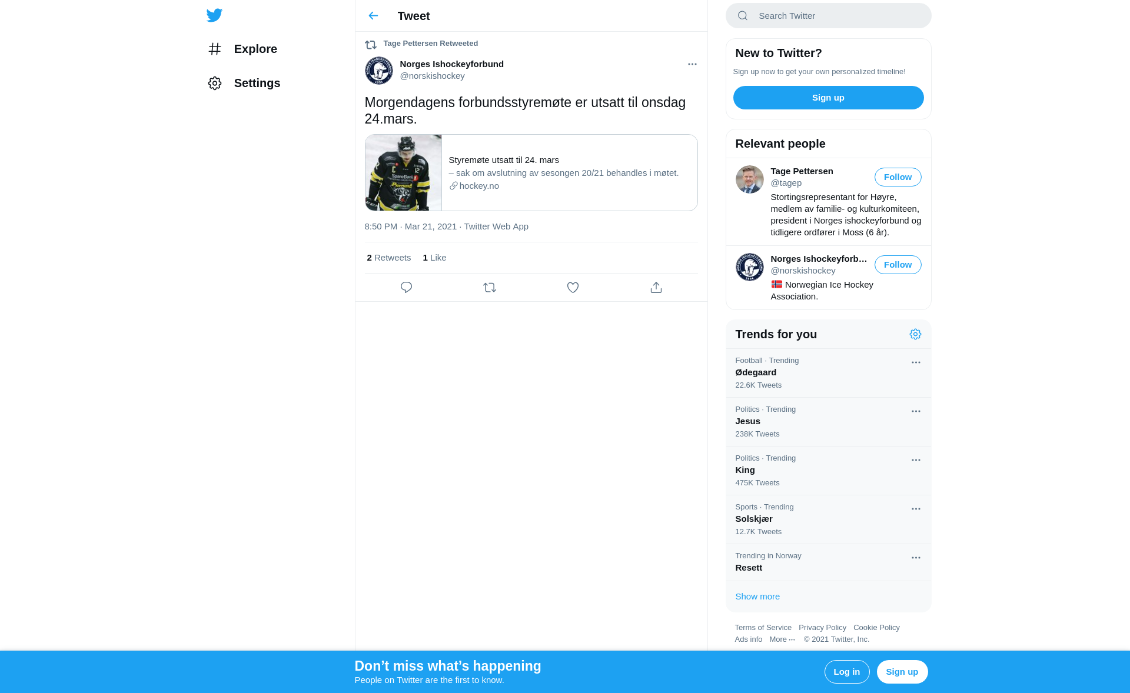
Task: Like the tweet with the heart icon
Action: (573, 288)
